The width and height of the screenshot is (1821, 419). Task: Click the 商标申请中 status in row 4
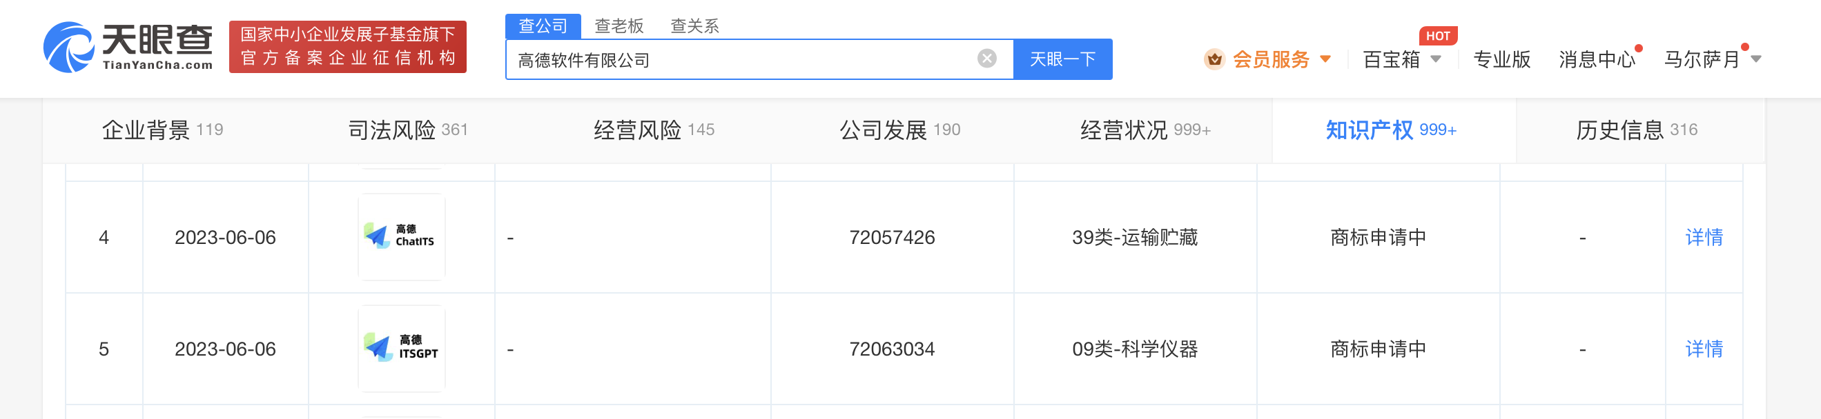[x=1378, y=238]
